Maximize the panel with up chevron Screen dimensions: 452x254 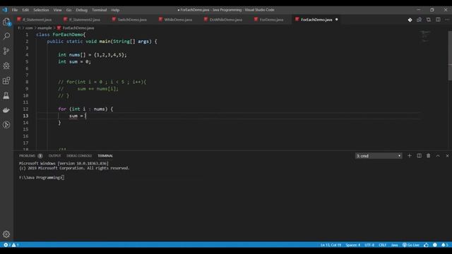click(438, 156)
